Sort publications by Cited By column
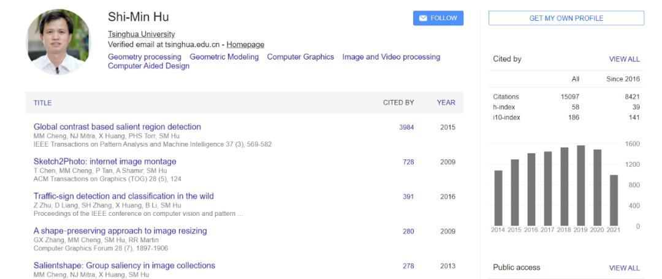 pyautogui.click(x=398, y=103)
